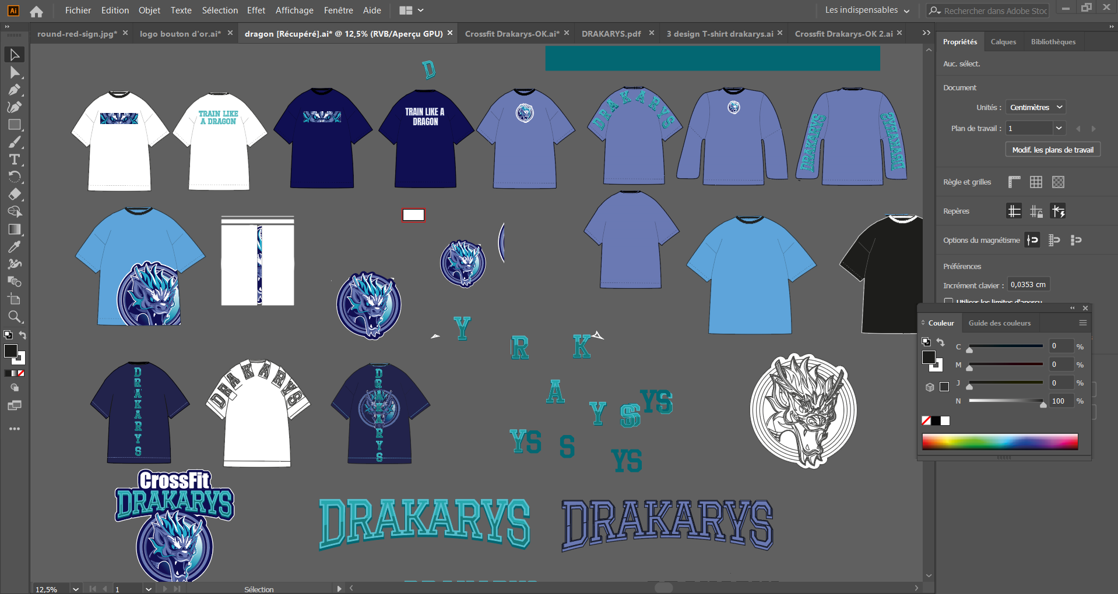Toggle snap to point magnetism option
This screenshot has width=1118, height=594.
tap(1032, 240)
